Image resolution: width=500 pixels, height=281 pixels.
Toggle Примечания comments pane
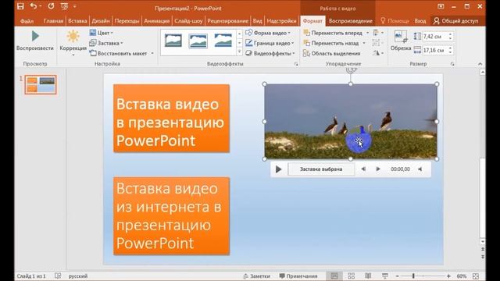[298, 276]
